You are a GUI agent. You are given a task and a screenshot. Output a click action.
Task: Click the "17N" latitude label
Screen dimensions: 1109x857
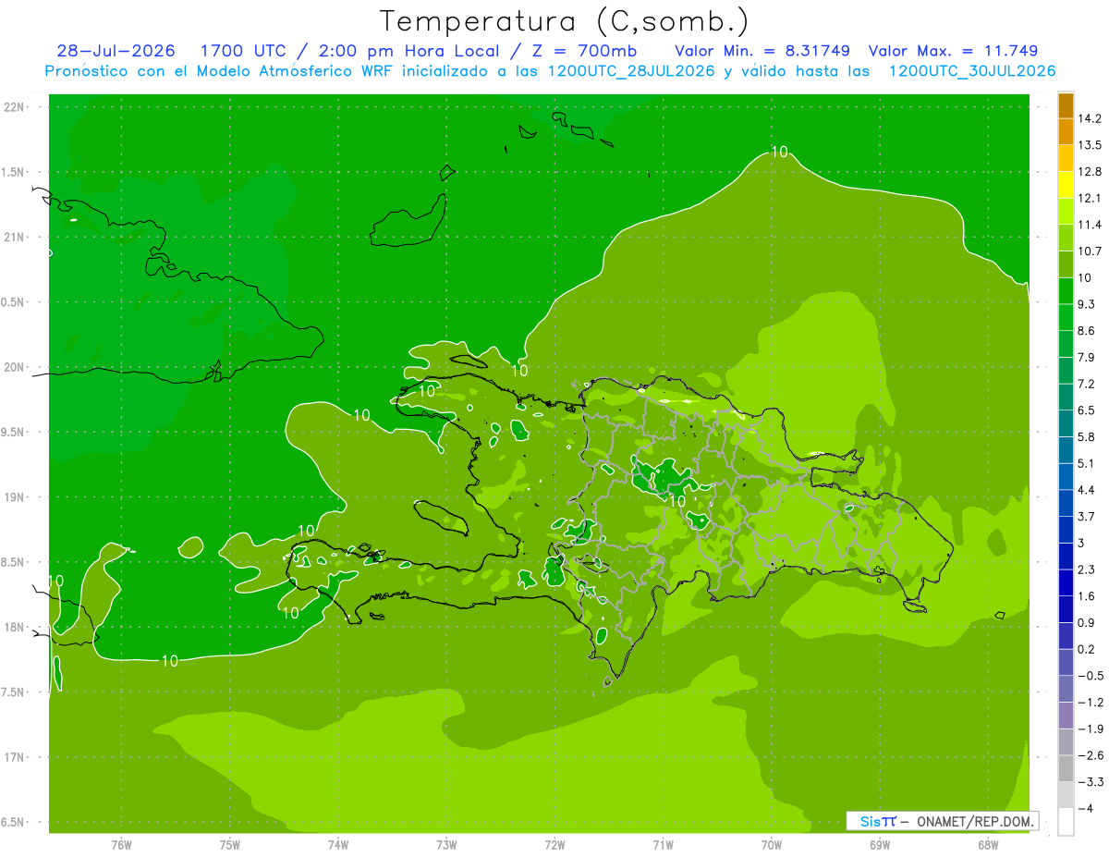(14, 757)
